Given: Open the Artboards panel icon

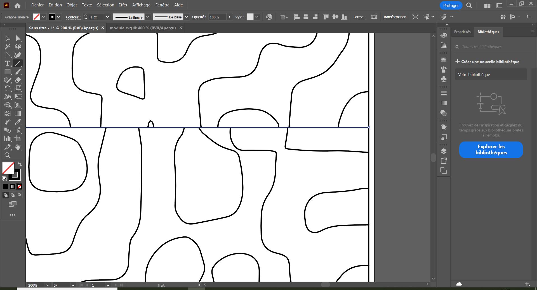Looking at the screenshot, I should [444, 171].
